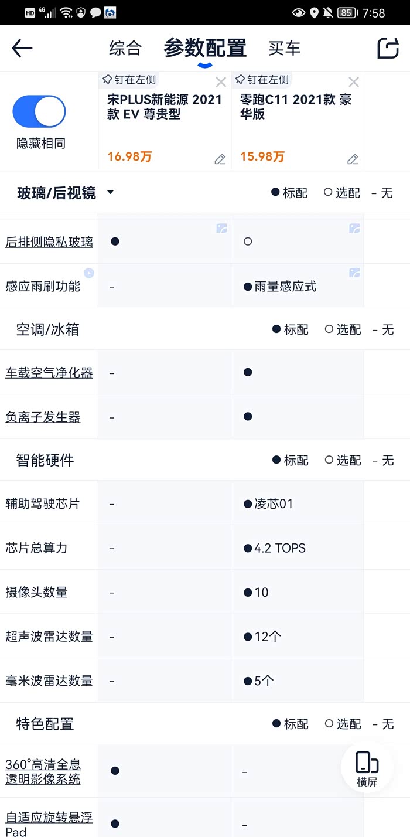Switch to the 买车 tab
This screenshot has height=837, width=410.
coord(284,48)
